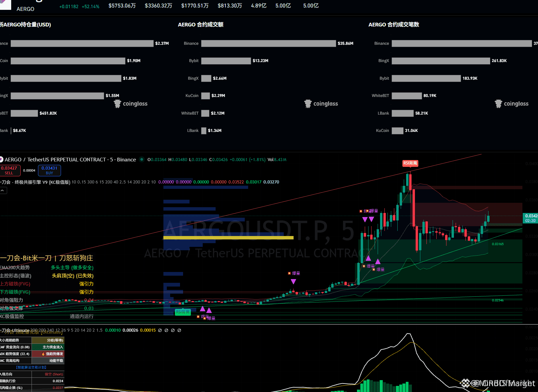Click the AERGO持仓量(USD) chart title
This screenshot has width=538, height=392.
point(25,24)
